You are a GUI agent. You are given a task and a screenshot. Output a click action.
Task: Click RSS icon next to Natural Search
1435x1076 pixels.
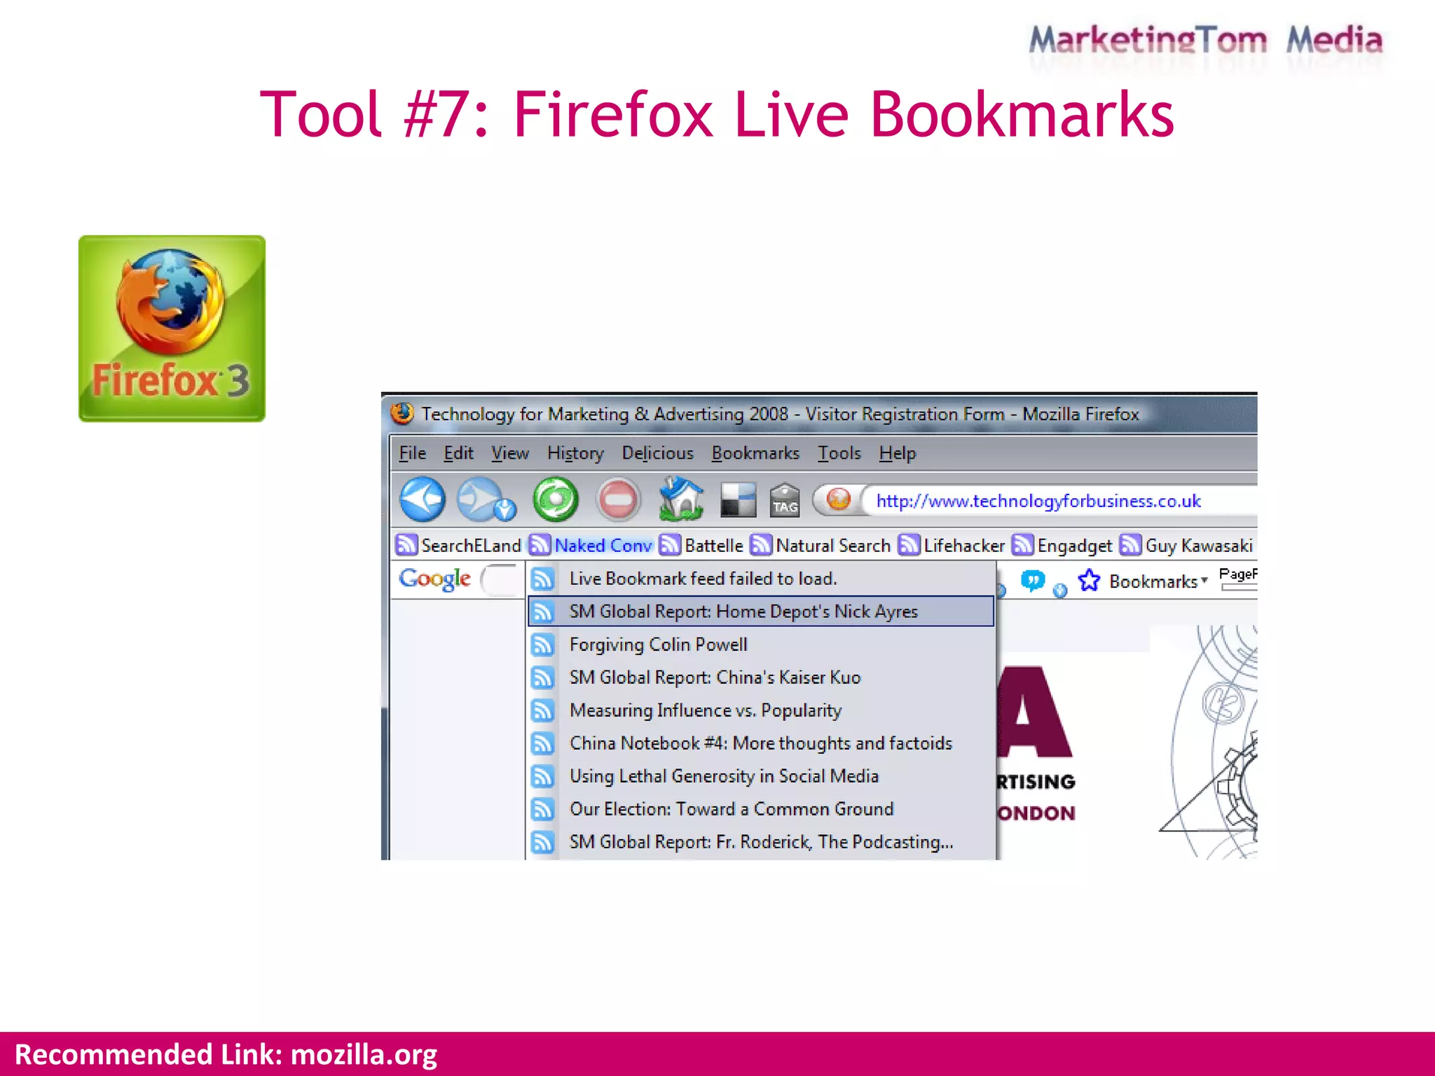761,544
